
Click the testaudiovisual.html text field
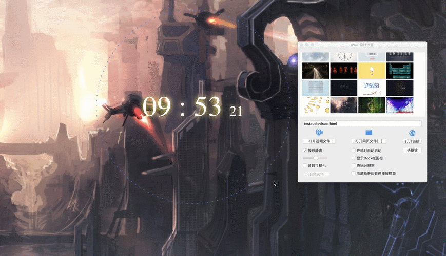pos(362,123)
